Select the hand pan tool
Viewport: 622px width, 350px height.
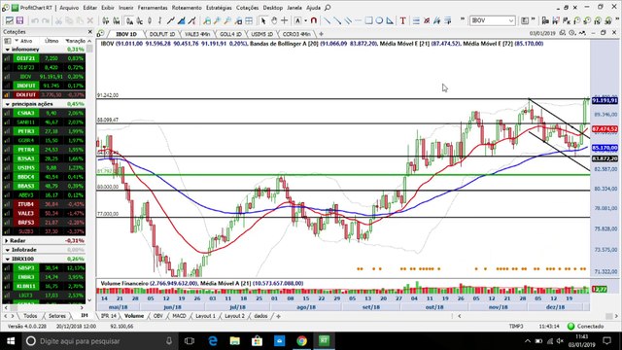(274, 20)
